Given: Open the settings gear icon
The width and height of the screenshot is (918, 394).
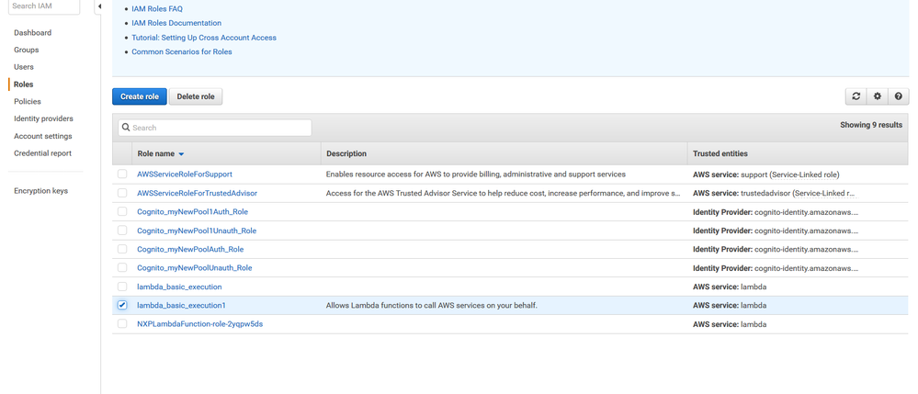Looking at the screenshot, I should (x=878, y=96).
